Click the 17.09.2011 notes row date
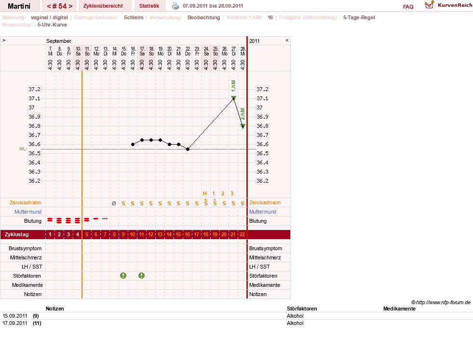The height and width of the screenshot is (337, 473). pos(15,323)
